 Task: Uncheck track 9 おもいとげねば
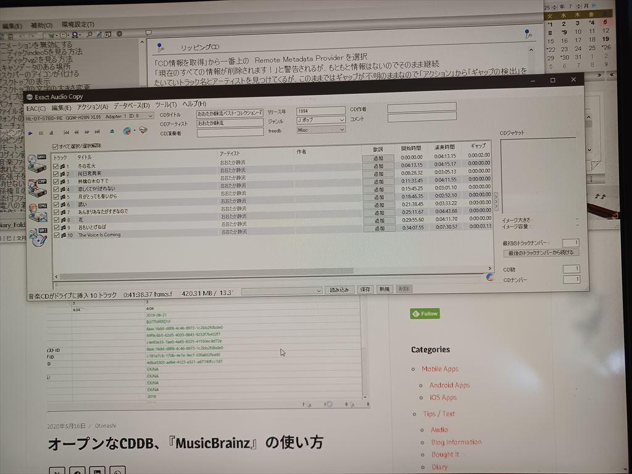click(57, 227)
